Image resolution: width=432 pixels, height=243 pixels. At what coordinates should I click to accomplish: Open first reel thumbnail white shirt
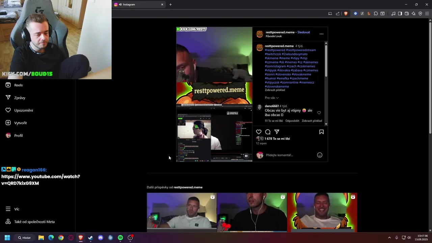pyautogui.click(x=182, y=212)
